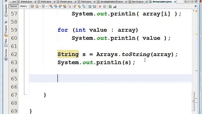Click Find Next Occurrence icon
This screenshot has height=114, width=202.
[x=60, y=6]
